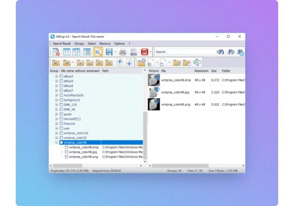Toggle the magnifier file preview icon
The image size is (294, 206).
98,52
